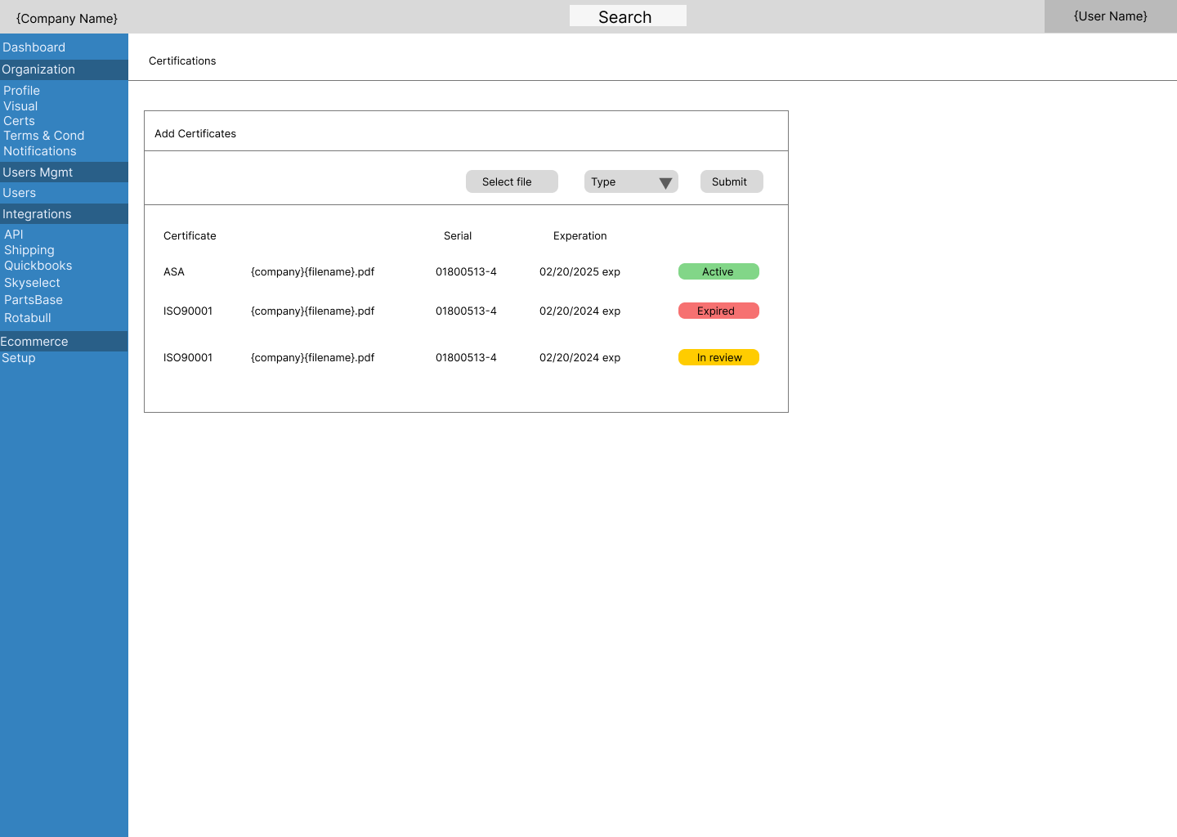Open the Setup page
This screenshot has height=837, width=1177.
[x=18, y=358]
